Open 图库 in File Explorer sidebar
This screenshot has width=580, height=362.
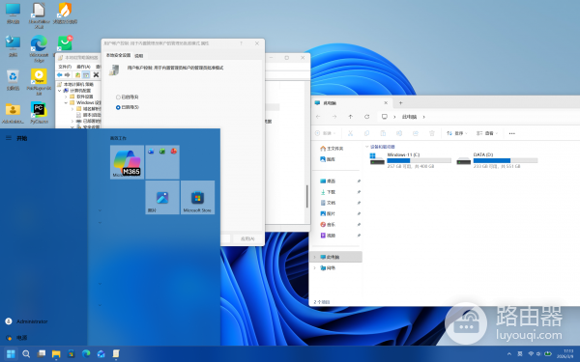(x=328, y=159)
